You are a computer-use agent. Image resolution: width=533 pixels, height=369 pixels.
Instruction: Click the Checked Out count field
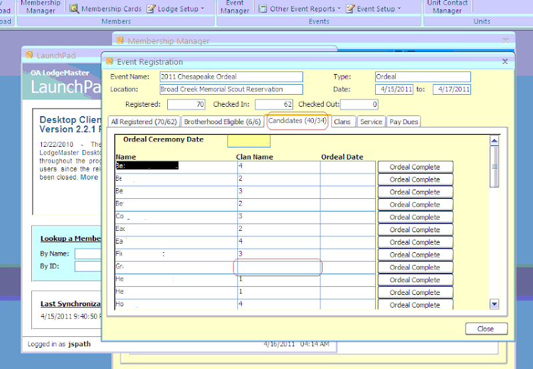point(359,105)
